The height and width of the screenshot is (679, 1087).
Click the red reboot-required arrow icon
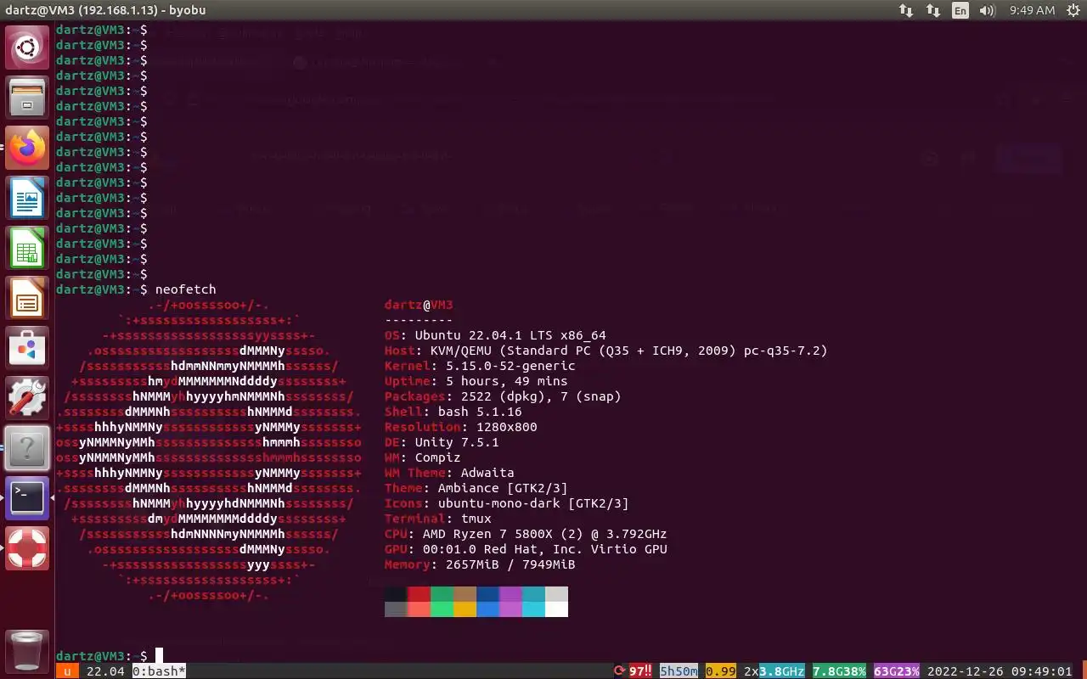coord(619,671)
